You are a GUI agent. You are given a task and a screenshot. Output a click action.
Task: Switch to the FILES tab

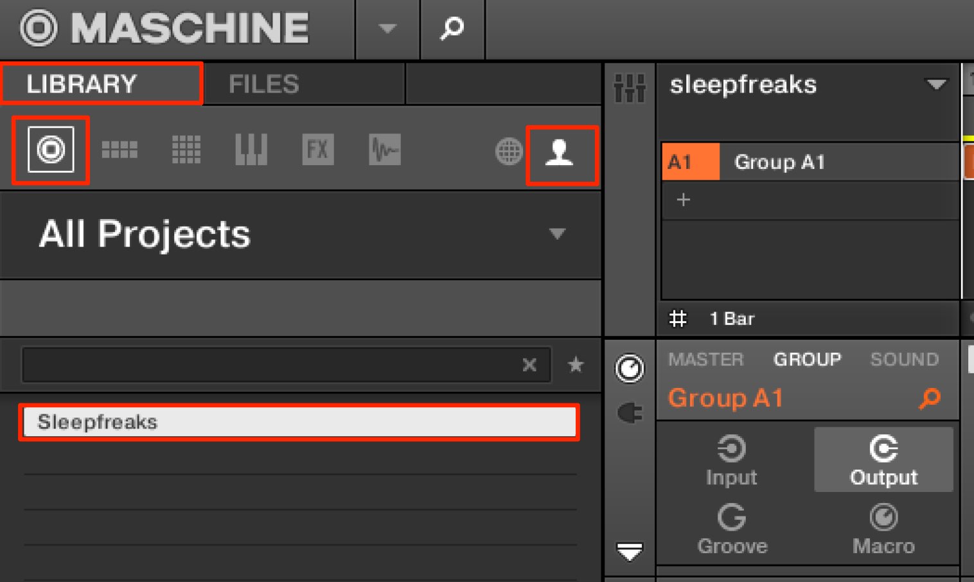[x=264, y=84]
